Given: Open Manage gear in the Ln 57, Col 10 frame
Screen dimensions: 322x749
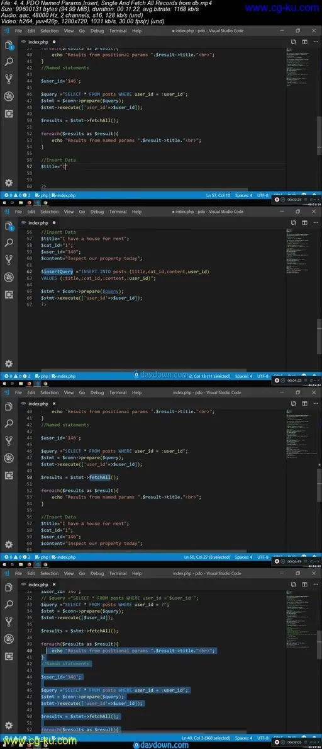Looking at the screenshot, I should pyautogui.click(x=9, y=183).
